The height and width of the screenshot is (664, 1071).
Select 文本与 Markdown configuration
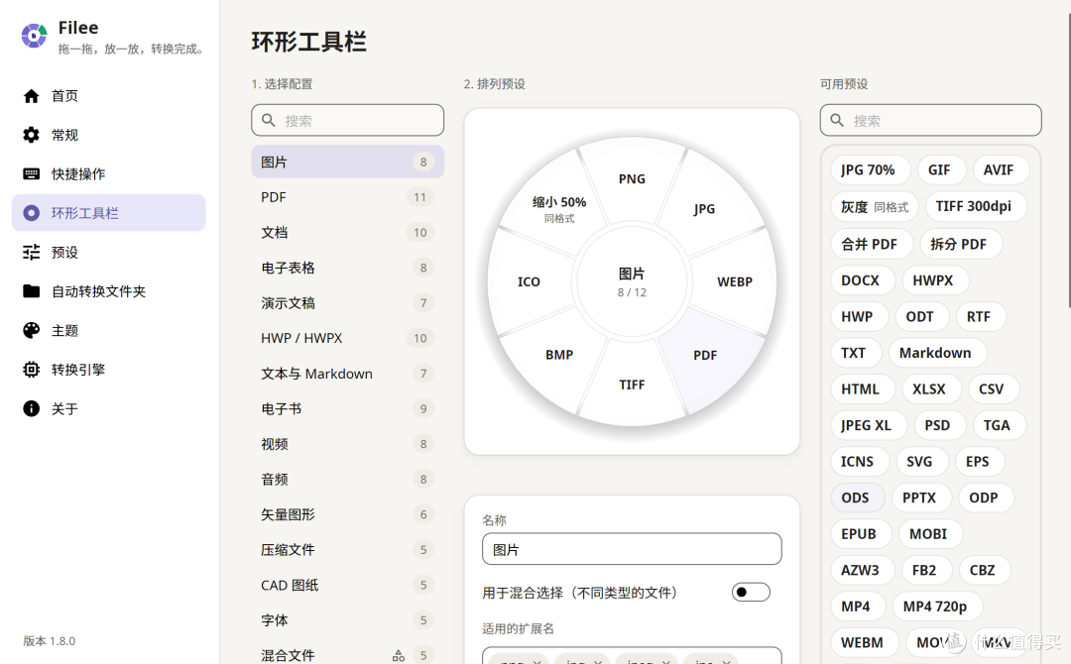point(348,374)
